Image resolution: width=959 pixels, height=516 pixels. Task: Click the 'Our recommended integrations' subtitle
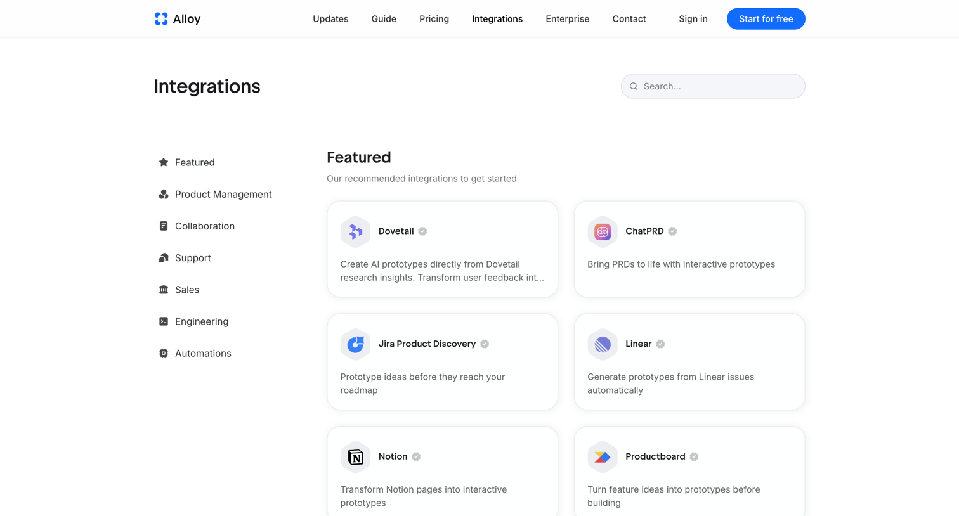point(422,179)
